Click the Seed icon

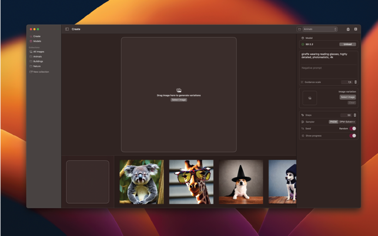tap(303, 129)
